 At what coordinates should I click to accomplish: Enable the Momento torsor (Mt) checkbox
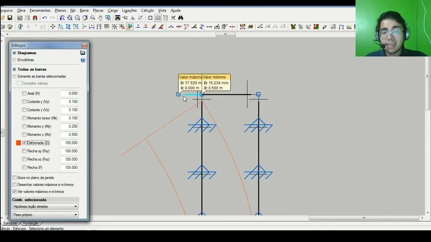click(24, 118)
